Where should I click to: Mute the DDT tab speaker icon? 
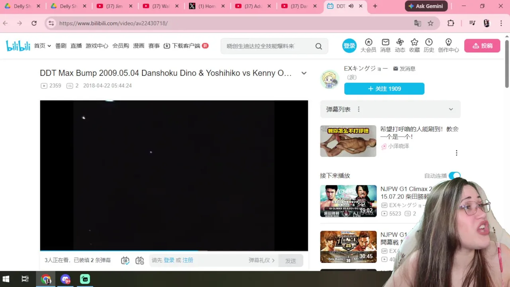tap(351, 6)
